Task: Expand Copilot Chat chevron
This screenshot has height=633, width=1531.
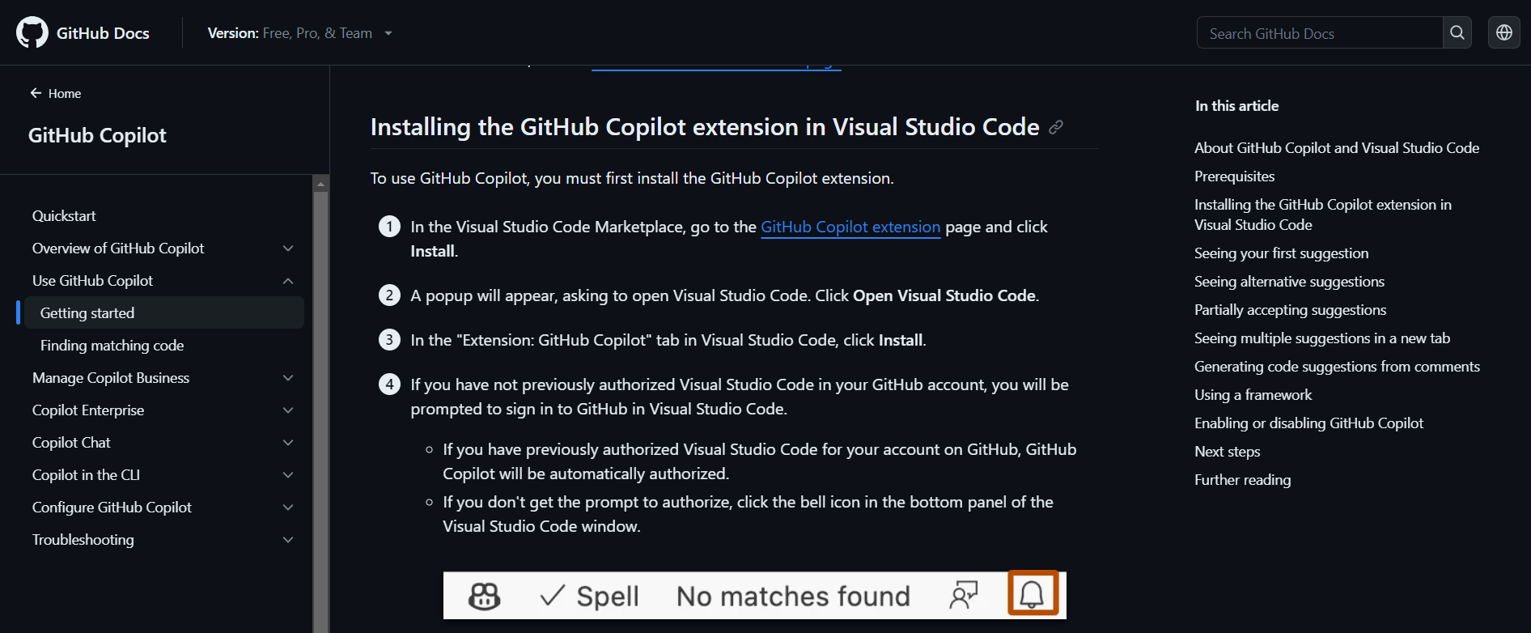Action: (288, 443)
